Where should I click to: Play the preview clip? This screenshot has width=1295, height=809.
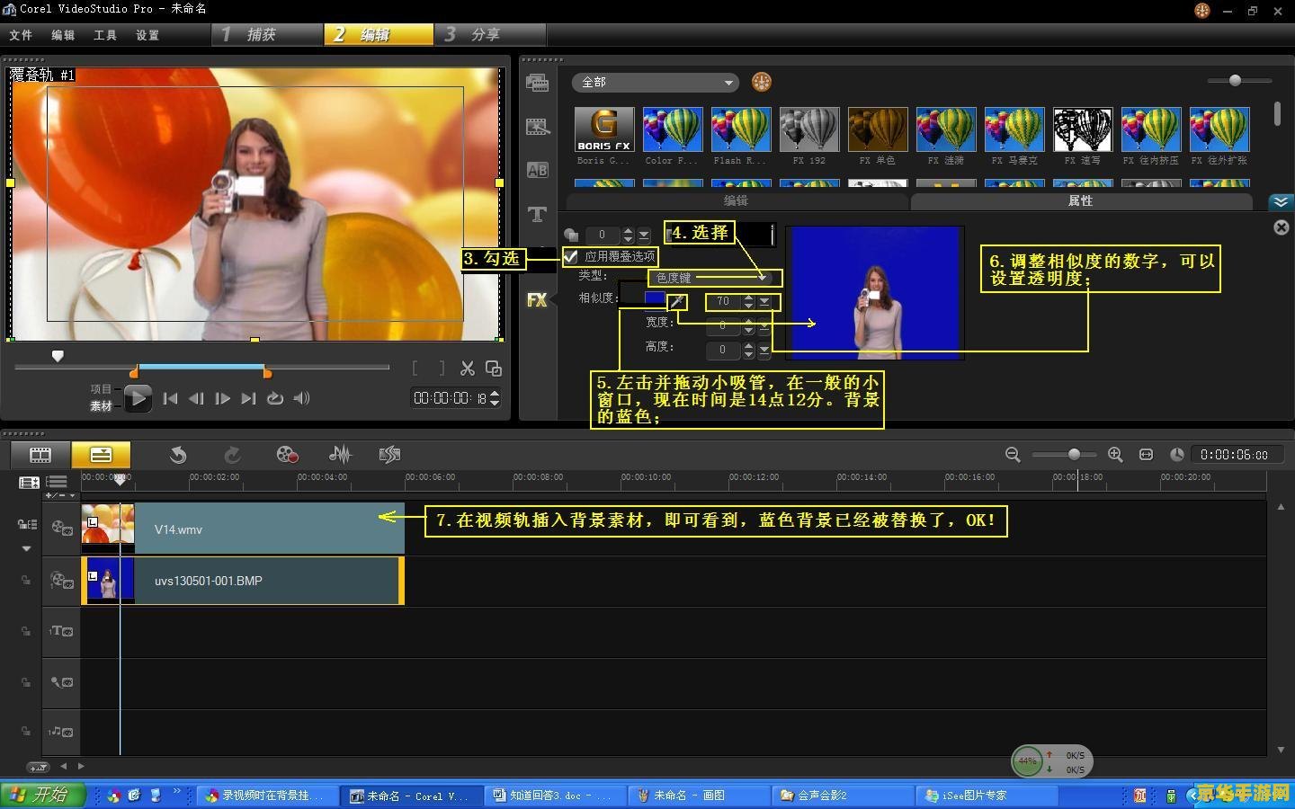(x=137, y=398)
